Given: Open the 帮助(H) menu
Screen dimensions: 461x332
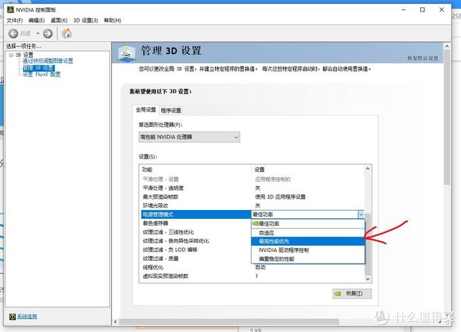Looking at the screenshot, I should 113,20.
